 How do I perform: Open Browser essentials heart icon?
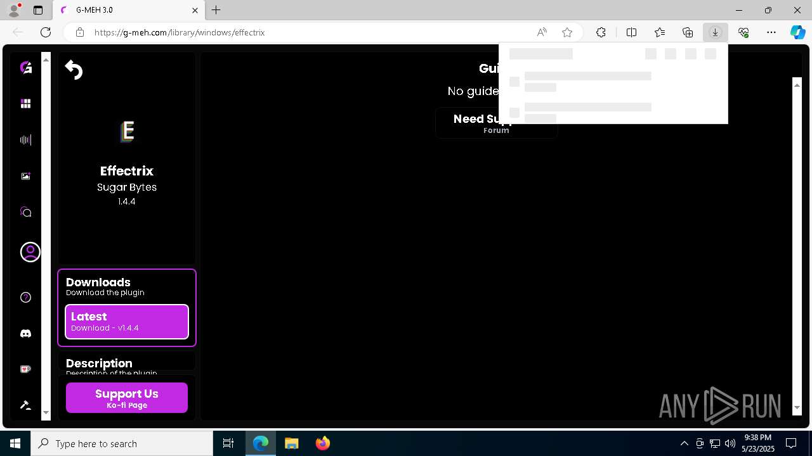[x=743, y=32]
